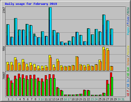The width and height of the screenshot is (131, 102).
Task: Click day 9 on the x-axis
Action: 39,99
